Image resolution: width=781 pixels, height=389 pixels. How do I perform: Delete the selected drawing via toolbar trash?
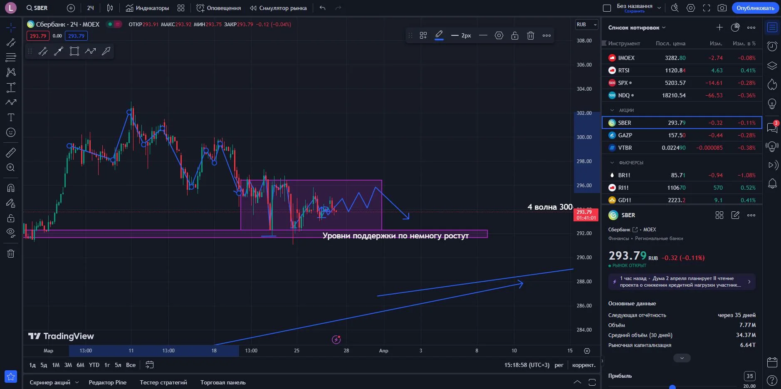click(x=531, y=36)
